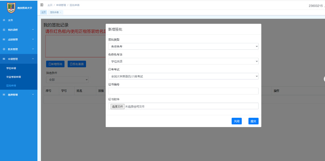The width and height of the screenshot is (325, 161).
Task: Expand the 成绩管理 chevron
Action: (x=33, y=40)
